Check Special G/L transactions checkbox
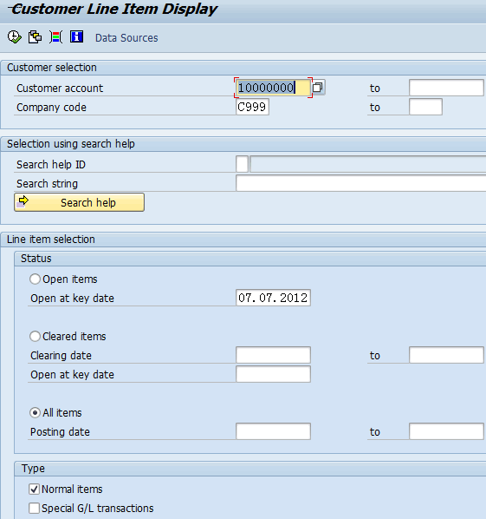 coord(34,509)
